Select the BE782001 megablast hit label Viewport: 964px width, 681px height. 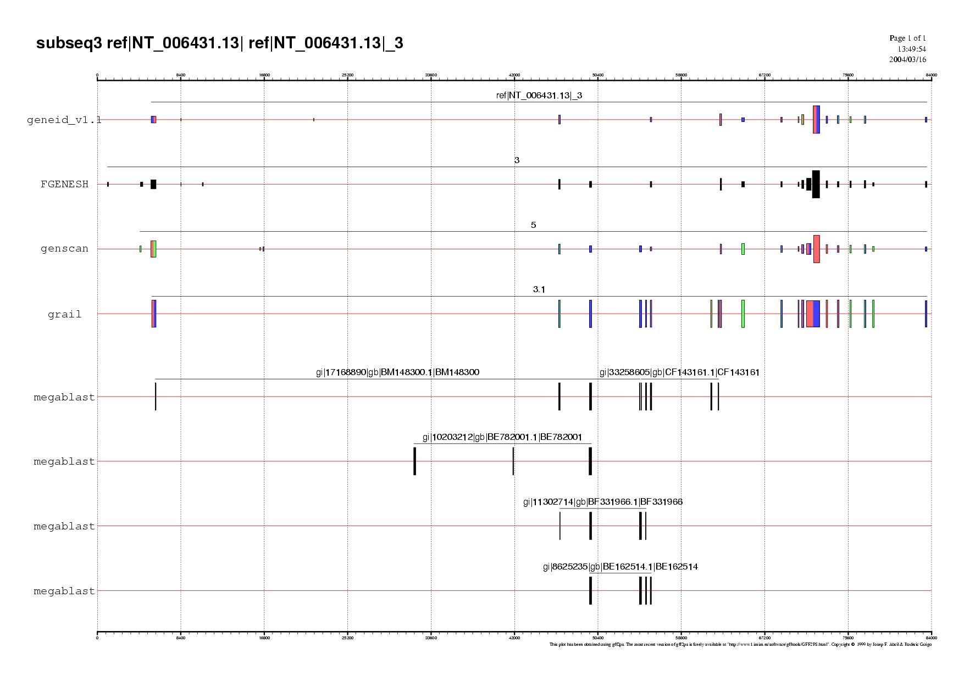pos(502,437)
